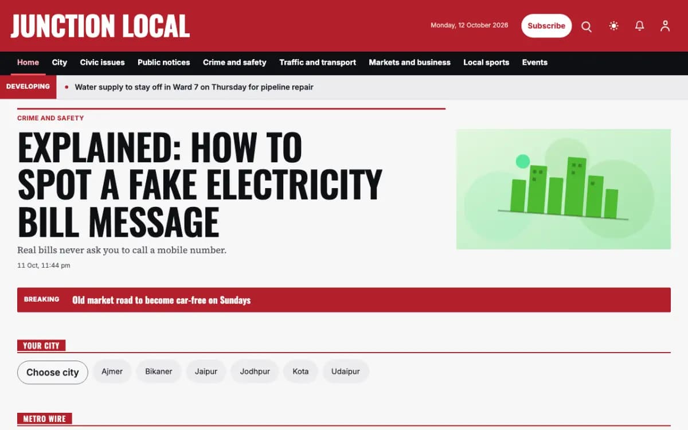688x430 pixels.
Task: Open the Civic issues section
Action: 102,62
